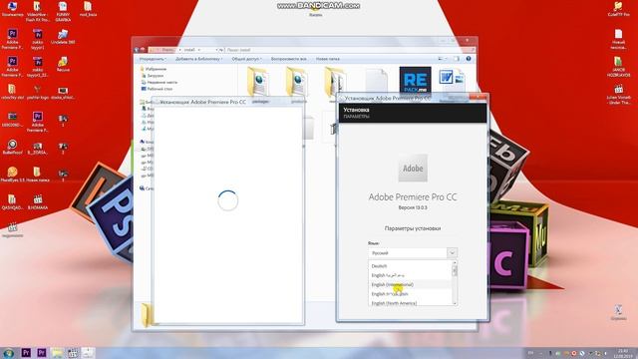Open the Новая папка desktop folder
638x359 pixels.
pyautogui.click(x=38, y=175)
